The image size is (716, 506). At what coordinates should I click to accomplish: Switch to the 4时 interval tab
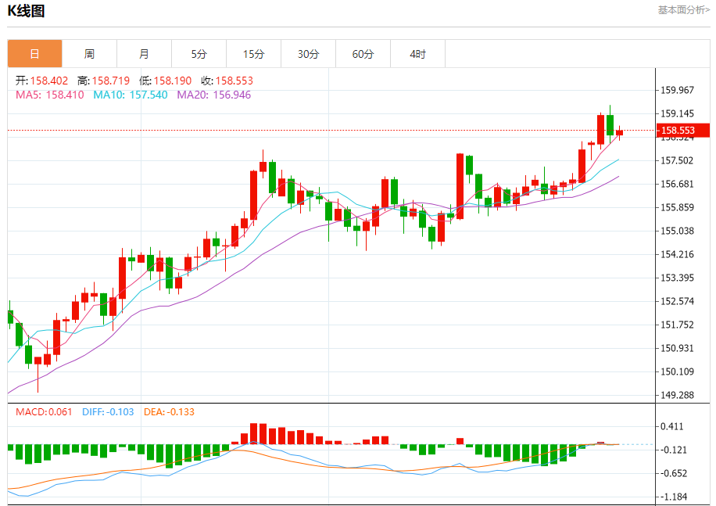(417, 54)
